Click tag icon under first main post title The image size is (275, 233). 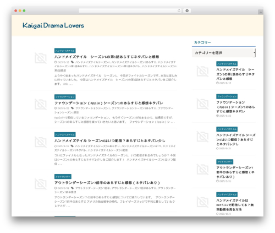pos(73,62)
